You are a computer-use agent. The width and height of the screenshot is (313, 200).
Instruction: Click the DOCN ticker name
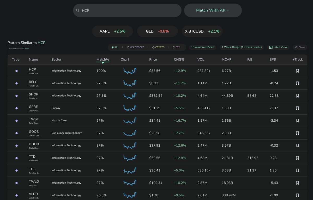click(x=34, y=144)
